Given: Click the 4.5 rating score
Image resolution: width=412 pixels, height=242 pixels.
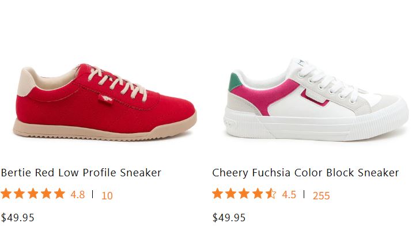Looking at the screenshot, I should coord(289,195).
